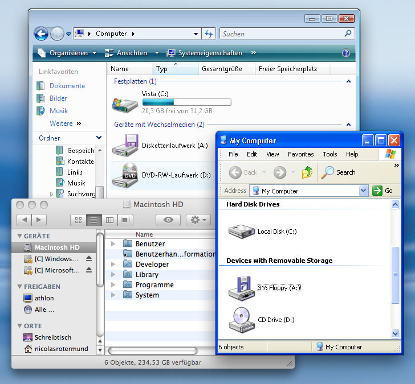The height and width of the screenshot is (384, 415).
Task: Click the refresh arrows beside Vista address bar
Action: (209, 34)
